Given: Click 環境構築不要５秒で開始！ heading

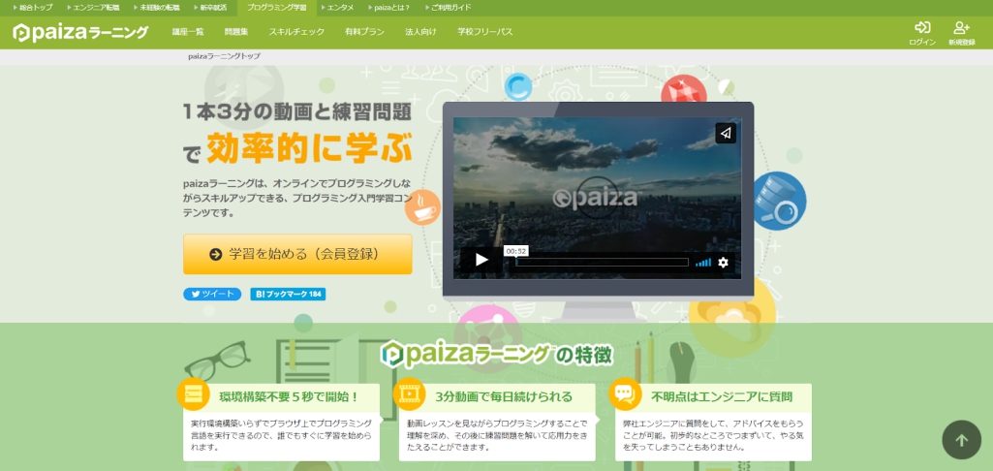Looking at the screenshot, I should pyautogui.click(x=290, y=397).
